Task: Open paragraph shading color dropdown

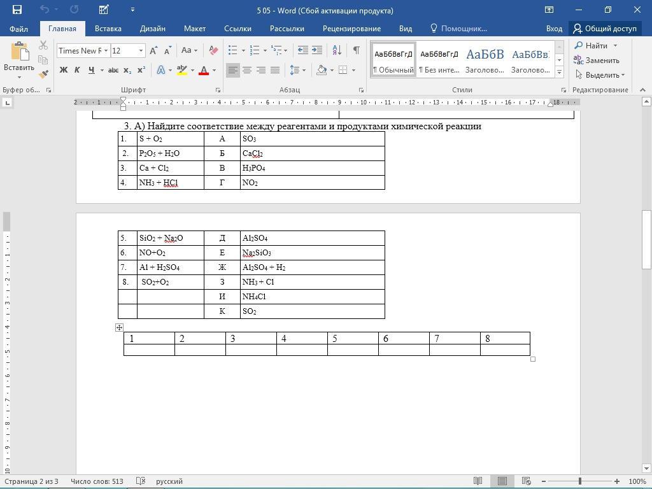Action: [332, 70]
